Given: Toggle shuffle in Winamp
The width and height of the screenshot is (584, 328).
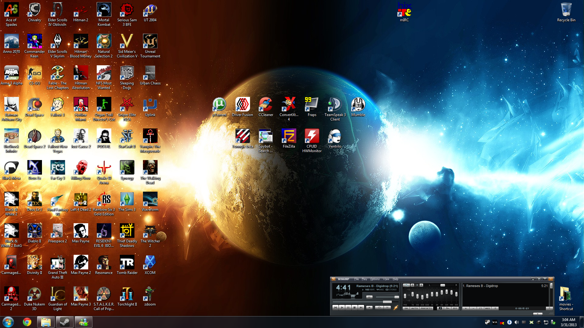Looking at the screenshot, I should (379, 308).
